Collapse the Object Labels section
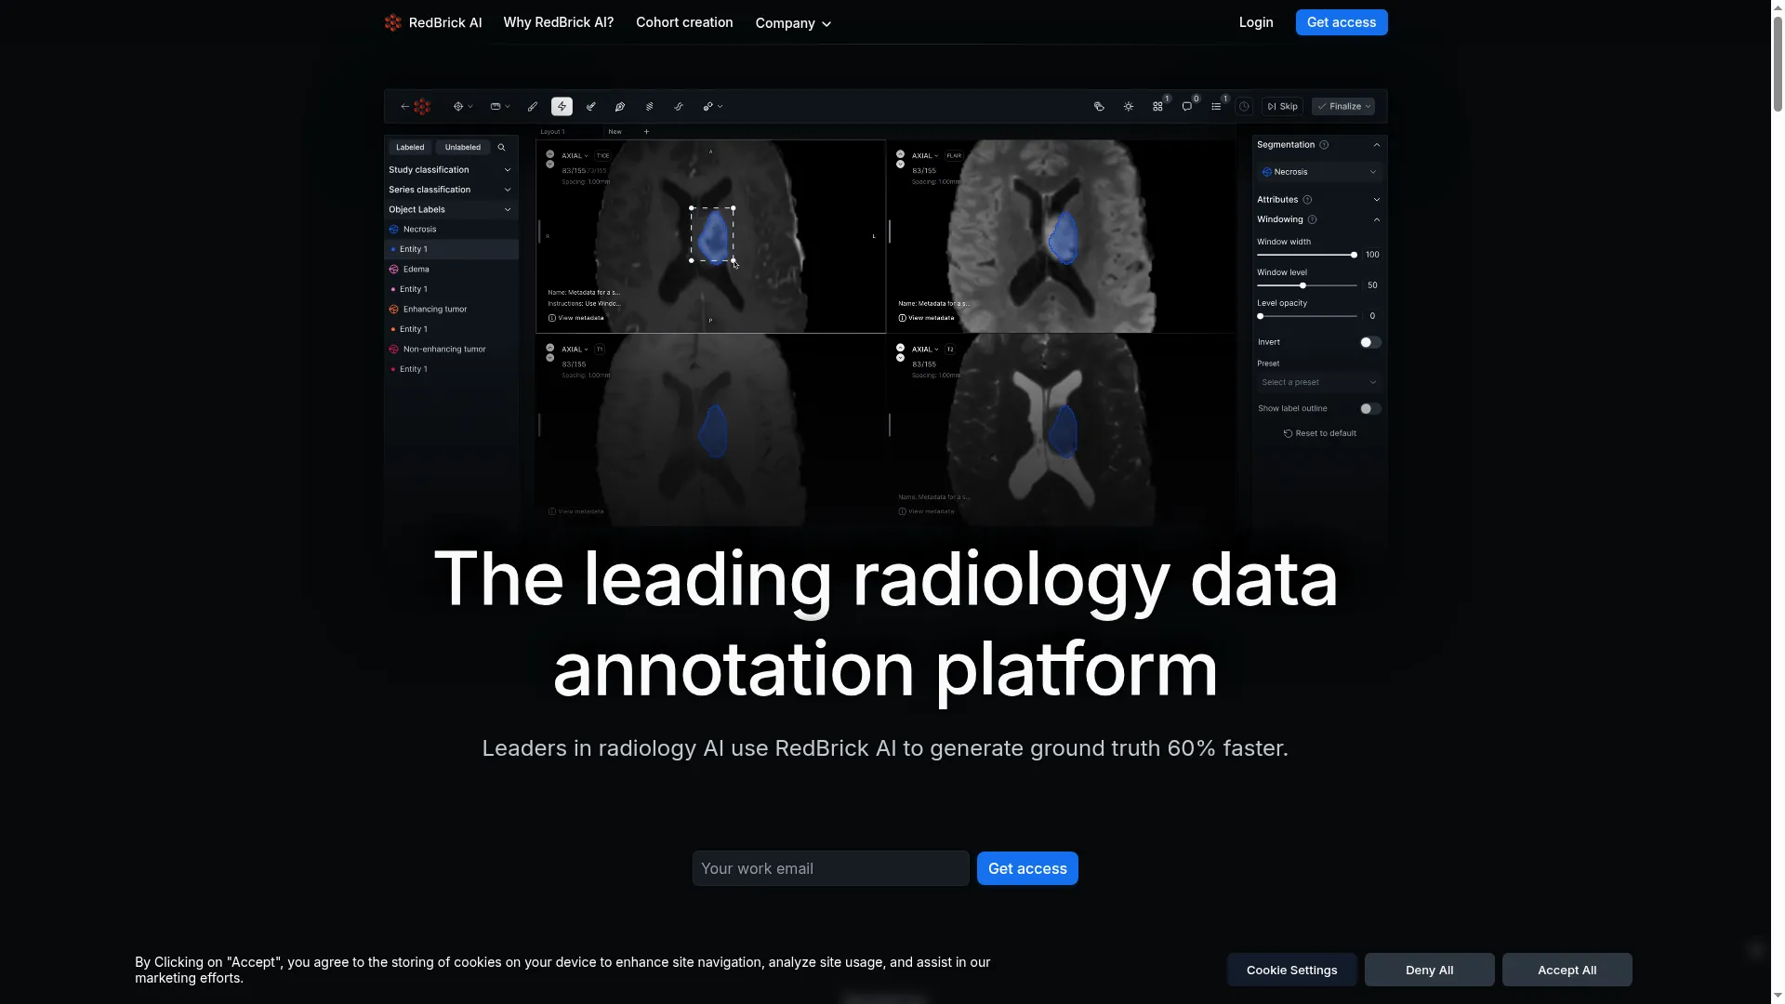 [451, 210]
